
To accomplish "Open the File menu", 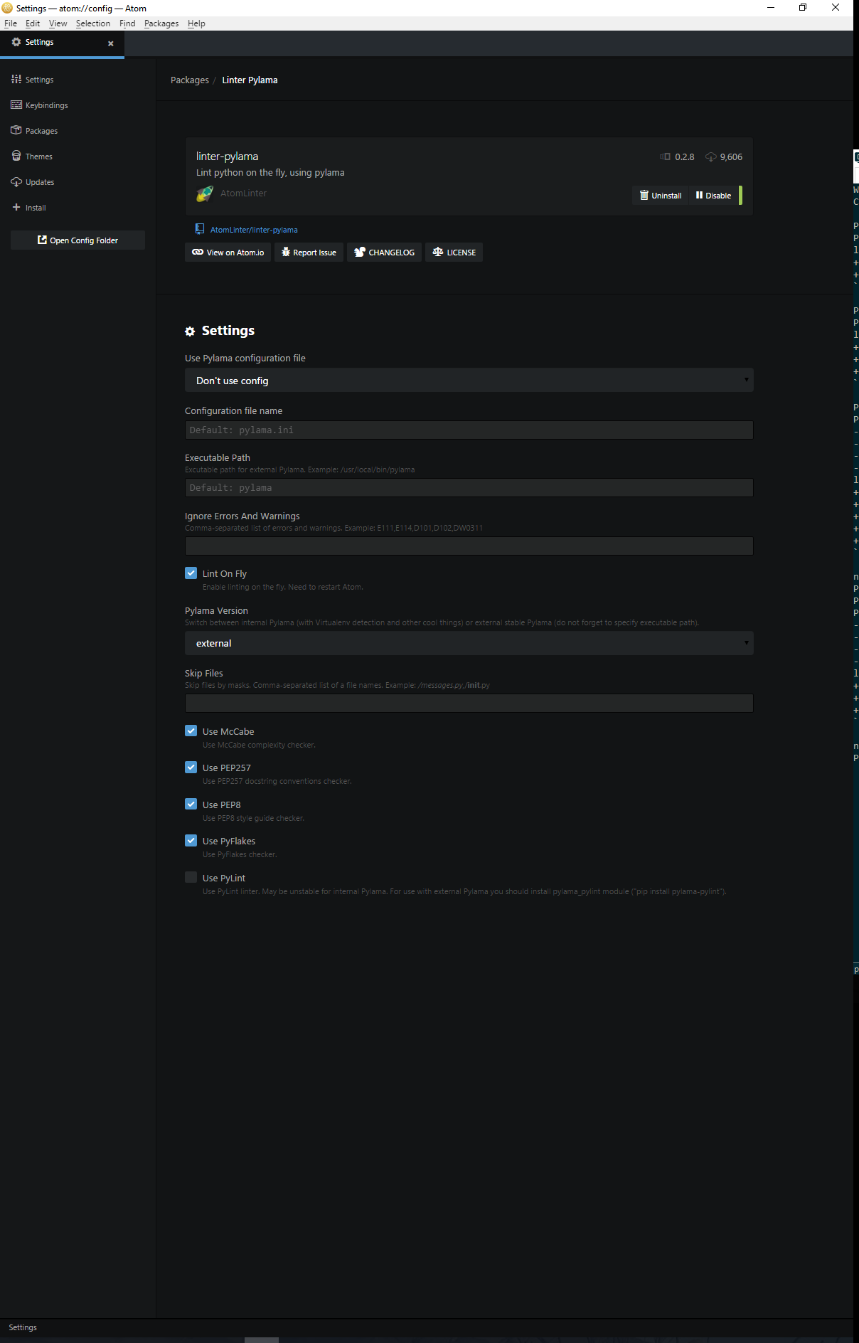I will coord(11,23).
